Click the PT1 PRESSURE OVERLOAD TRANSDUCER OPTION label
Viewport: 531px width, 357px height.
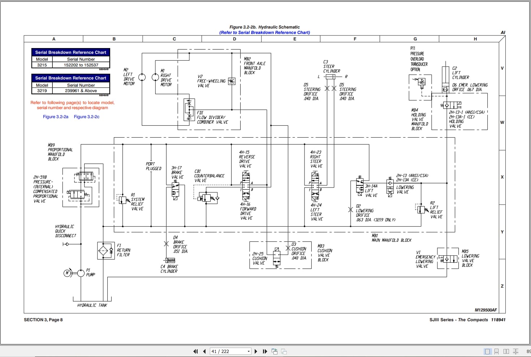pos(419,59)
